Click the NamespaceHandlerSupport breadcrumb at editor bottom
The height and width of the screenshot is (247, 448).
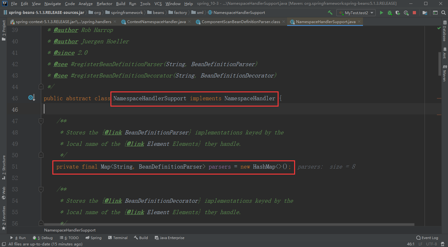70,230
